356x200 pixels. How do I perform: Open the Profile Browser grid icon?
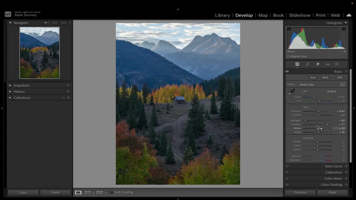(x=342, y=85)
